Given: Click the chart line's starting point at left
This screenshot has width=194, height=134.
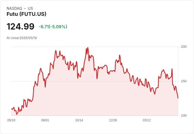Looking at the screenshot, I should tap(12, 109).
